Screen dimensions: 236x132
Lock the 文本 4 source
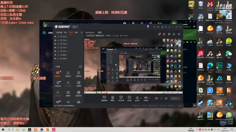pos(58,37)
